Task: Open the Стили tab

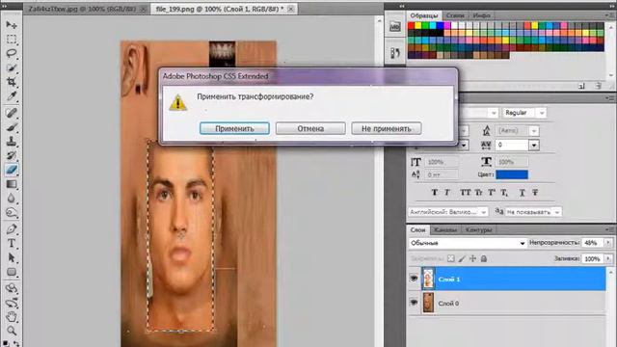Action: click(455, 15)
